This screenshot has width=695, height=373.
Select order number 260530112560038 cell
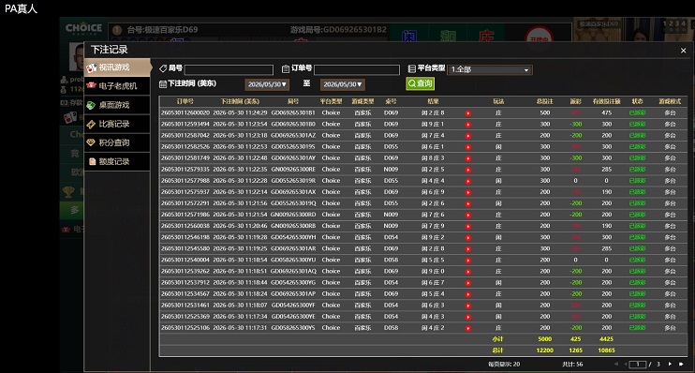(185, 226)
